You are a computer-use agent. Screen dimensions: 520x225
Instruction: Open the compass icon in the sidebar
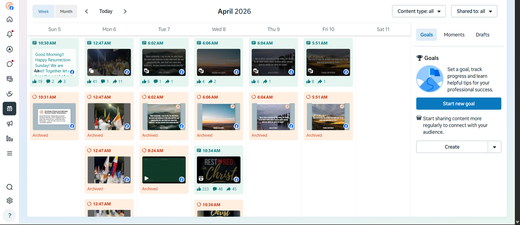tap(10, 49)
